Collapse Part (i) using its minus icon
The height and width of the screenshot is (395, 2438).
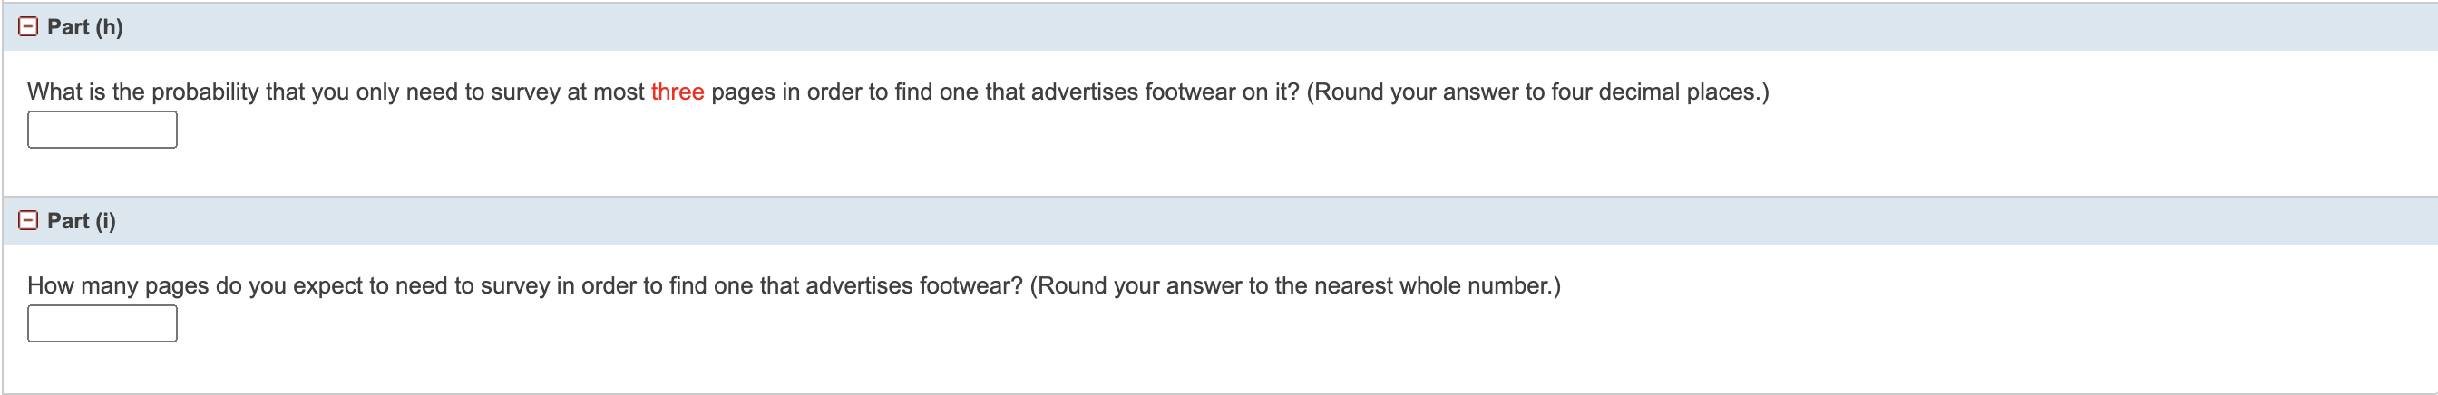click(28, 221)
